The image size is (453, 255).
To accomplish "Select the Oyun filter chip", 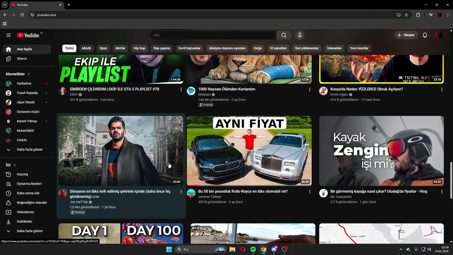I will (x=103, y=48).
